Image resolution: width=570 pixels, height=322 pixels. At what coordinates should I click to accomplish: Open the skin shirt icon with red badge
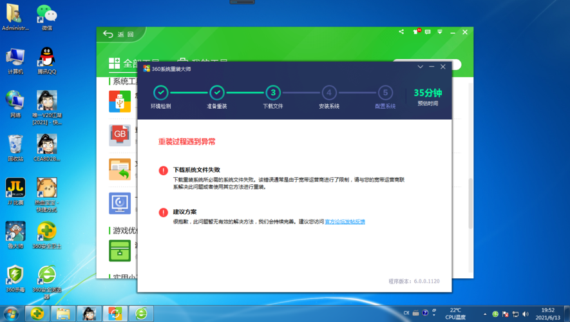tap(416, 32)
